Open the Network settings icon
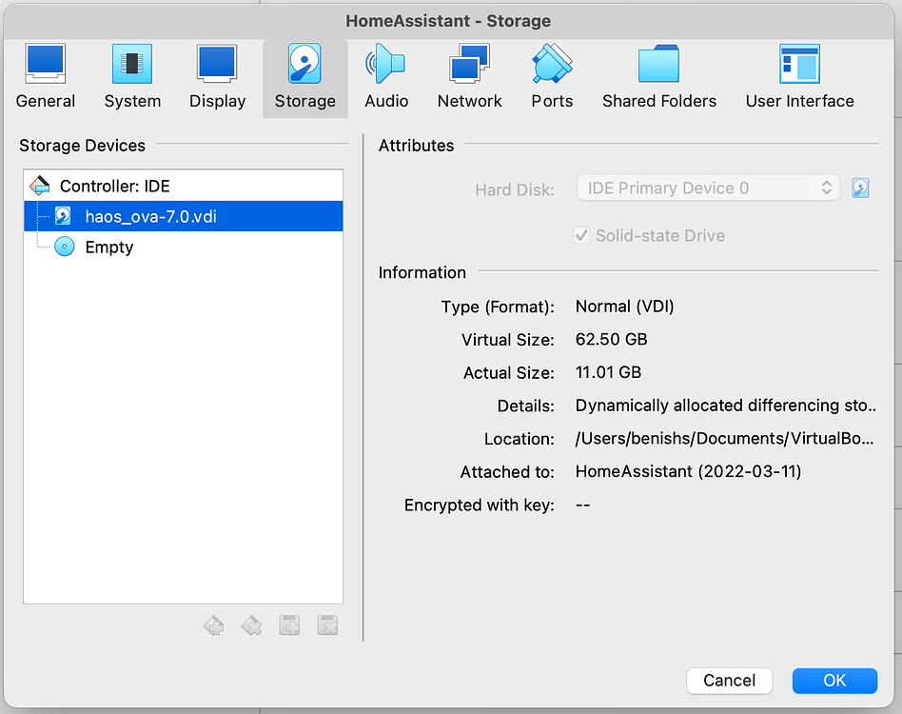902x714 pixels. tap(469, 63)
